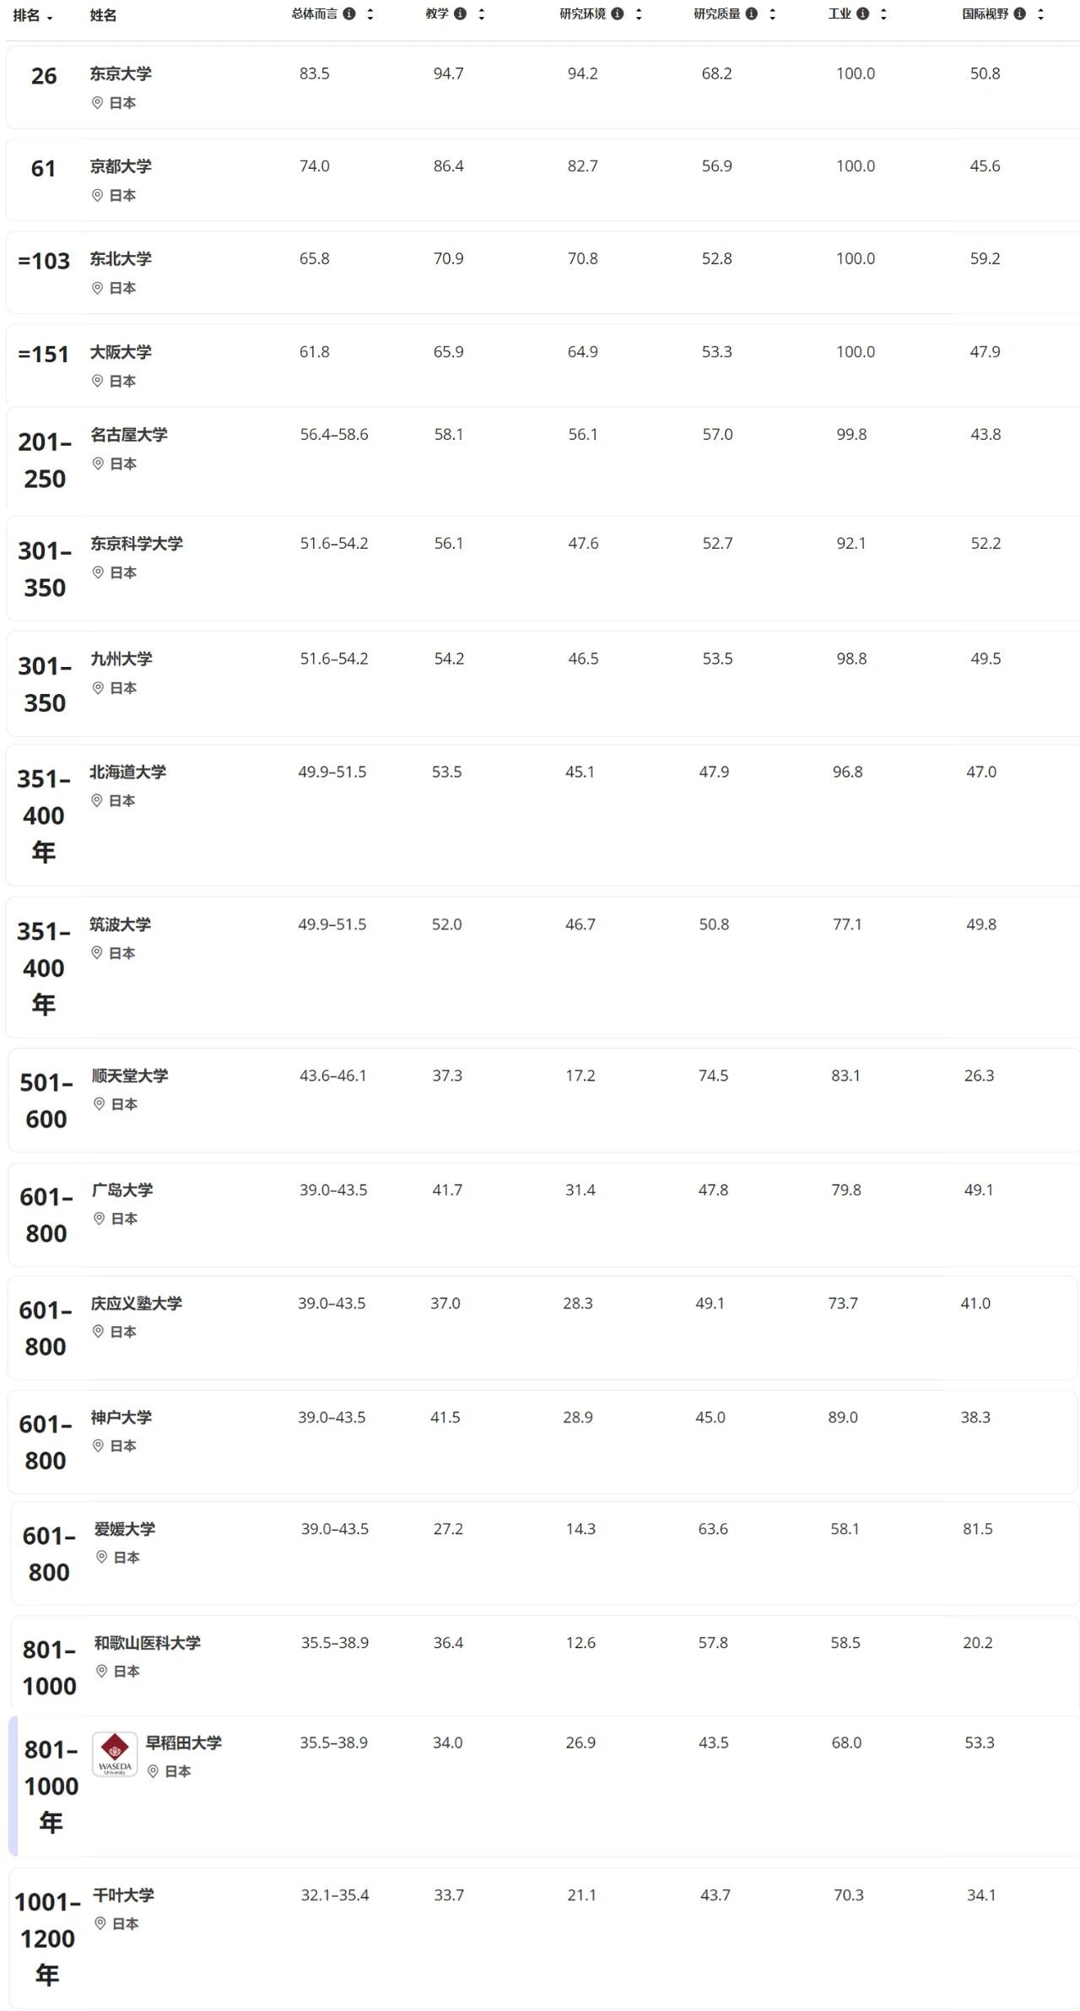Toggle the 研究环境 column sort arrows
Screen dimensions: 1080x2011
click(x=639, y=14)
